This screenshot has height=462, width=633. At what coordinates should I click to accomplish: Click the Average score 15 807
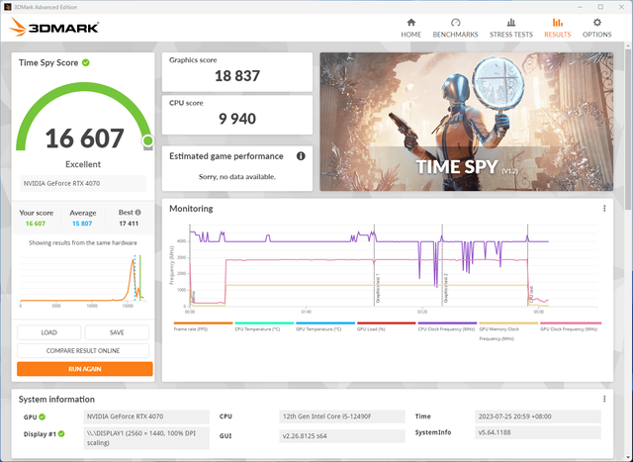click(82, 224)
